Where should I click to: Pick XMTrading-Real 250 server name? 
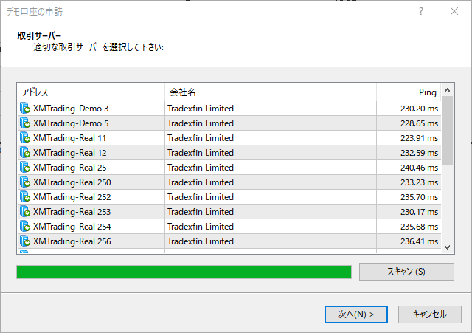point(72,182)
